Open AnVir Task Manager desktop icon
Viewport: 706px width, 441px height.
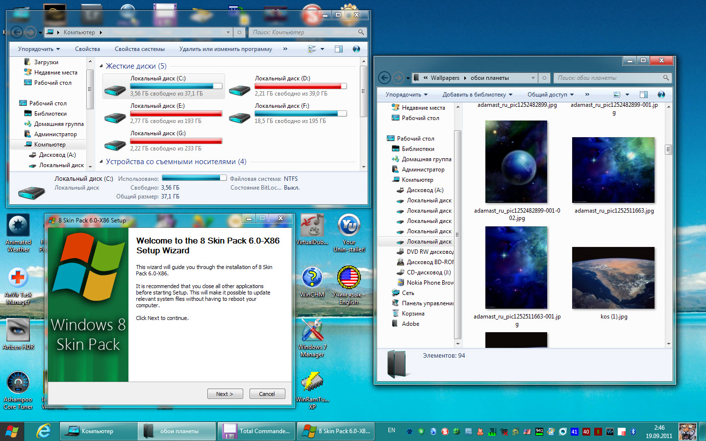tap(18, 286)
